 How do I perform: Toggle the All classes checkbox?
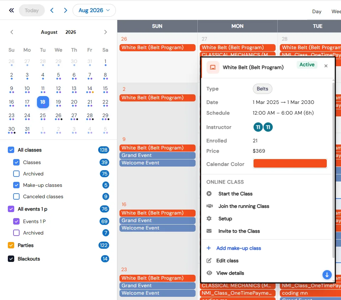(11, 150)
